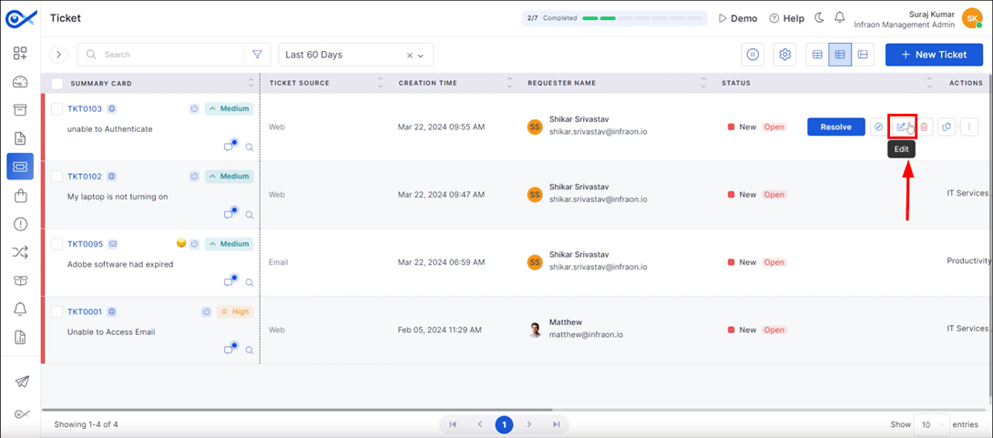Screen dimensions: 993x438
Task: Click the pause auto-refresh icon
Action: (752, 55)
